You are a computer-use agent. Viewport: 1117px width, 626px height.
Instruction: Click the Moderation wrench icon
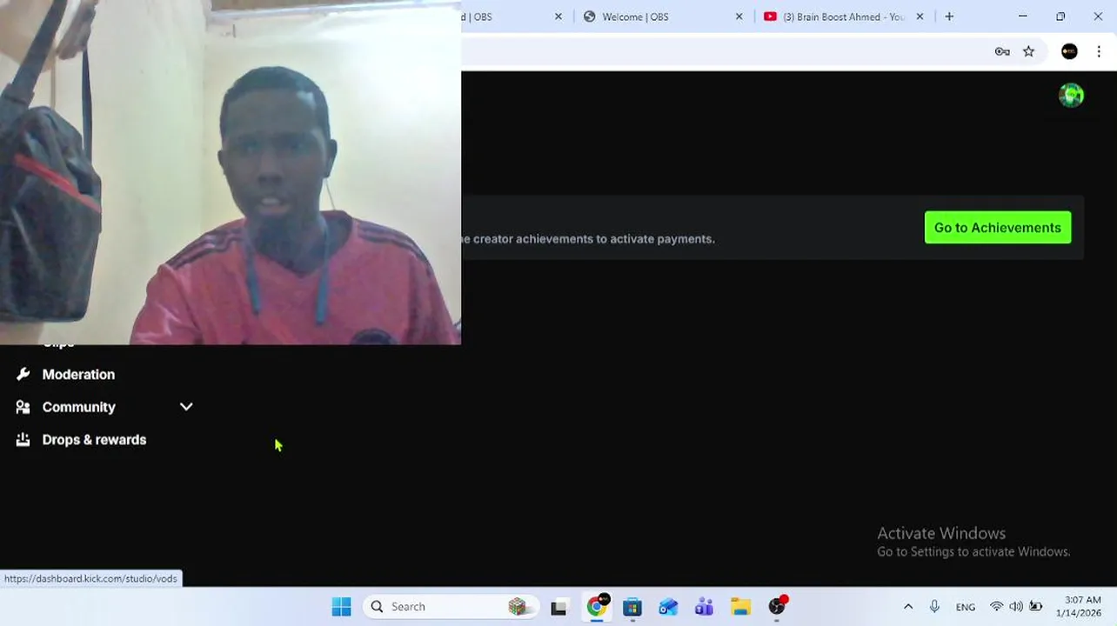(x=23, y=375)
